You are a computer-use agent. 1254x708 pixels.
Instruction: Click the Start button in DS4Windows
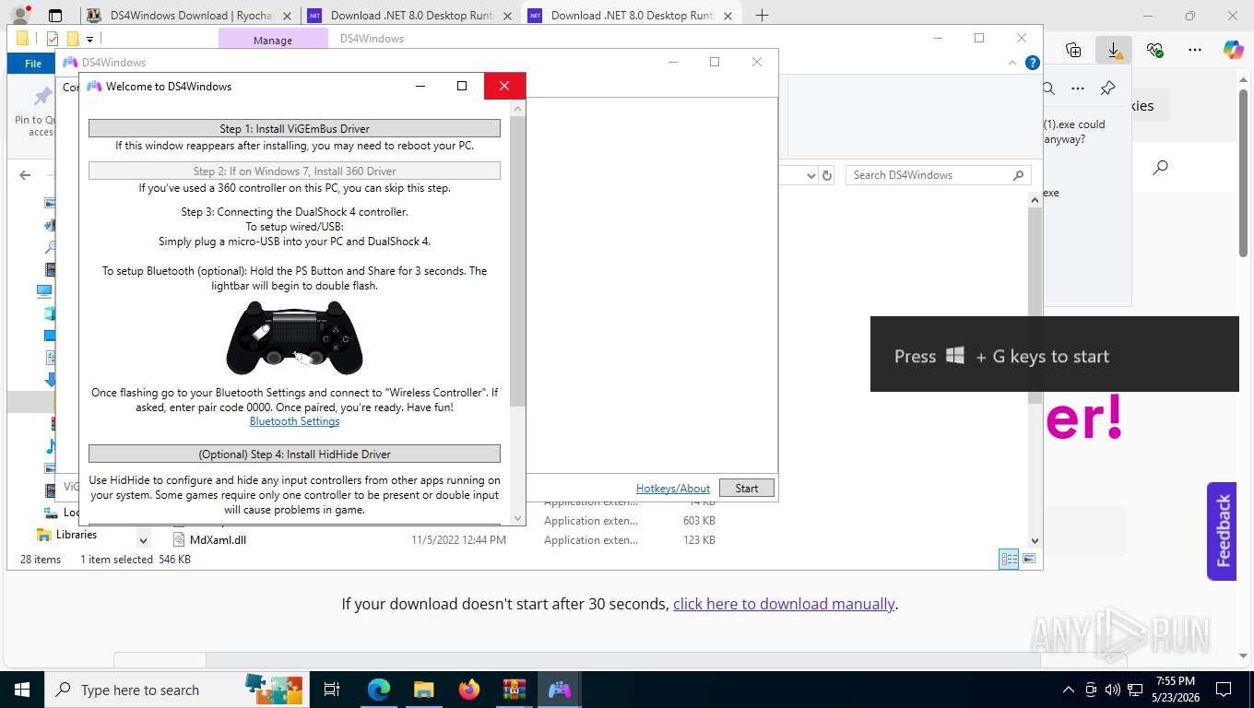[747, 489]
